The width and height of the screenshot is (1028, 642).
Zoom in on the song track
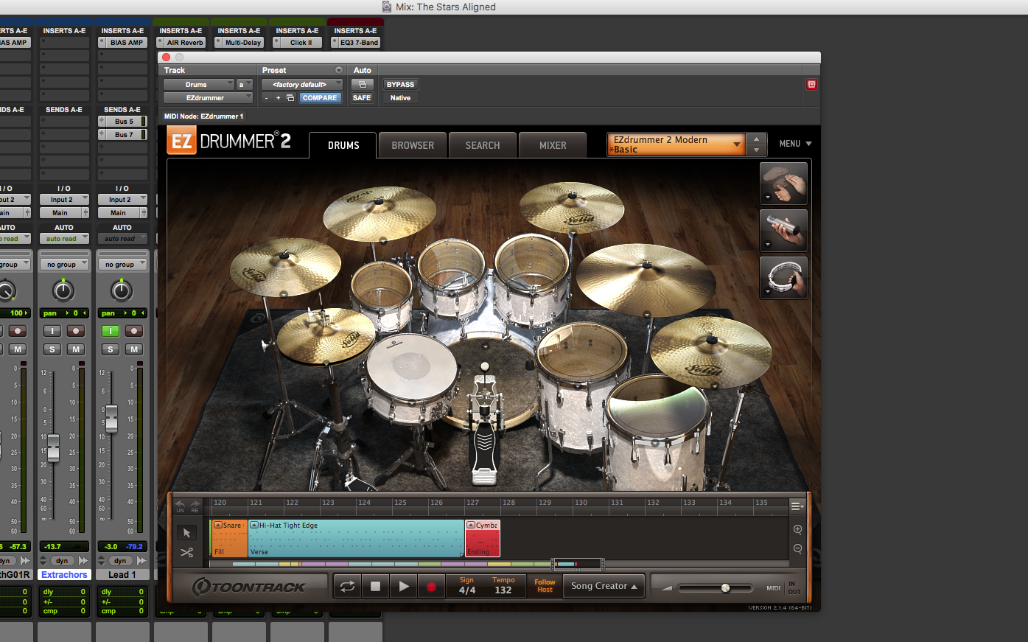pos(797,530)
